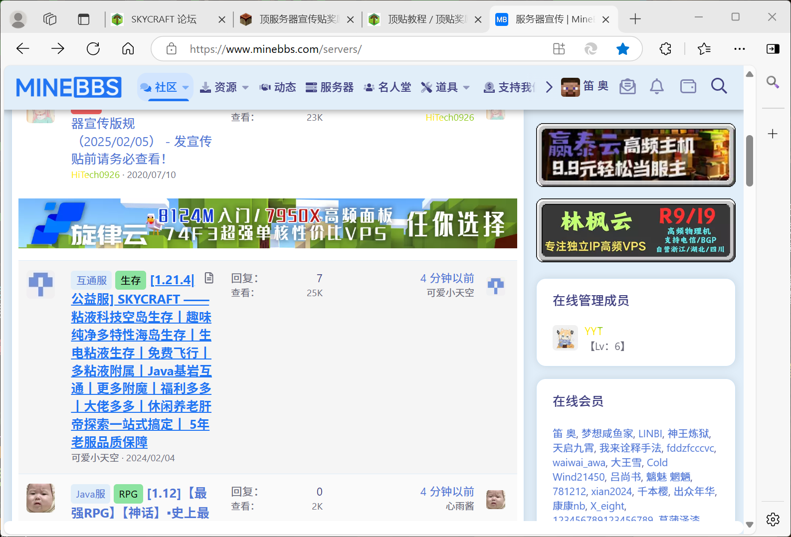Open online member LINBI
This screenshot has width=791, height=537.
[650, 433]
